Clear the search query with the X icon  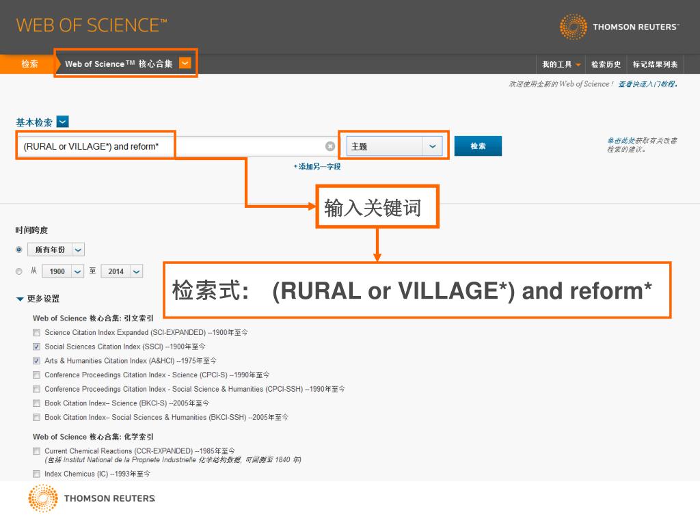[x=330, y=146]
